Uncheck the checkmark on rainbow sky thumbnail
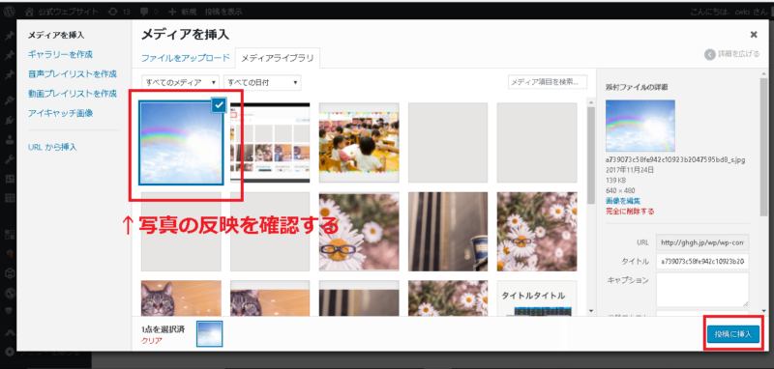774x369 pixels. [x=220, y=105]
